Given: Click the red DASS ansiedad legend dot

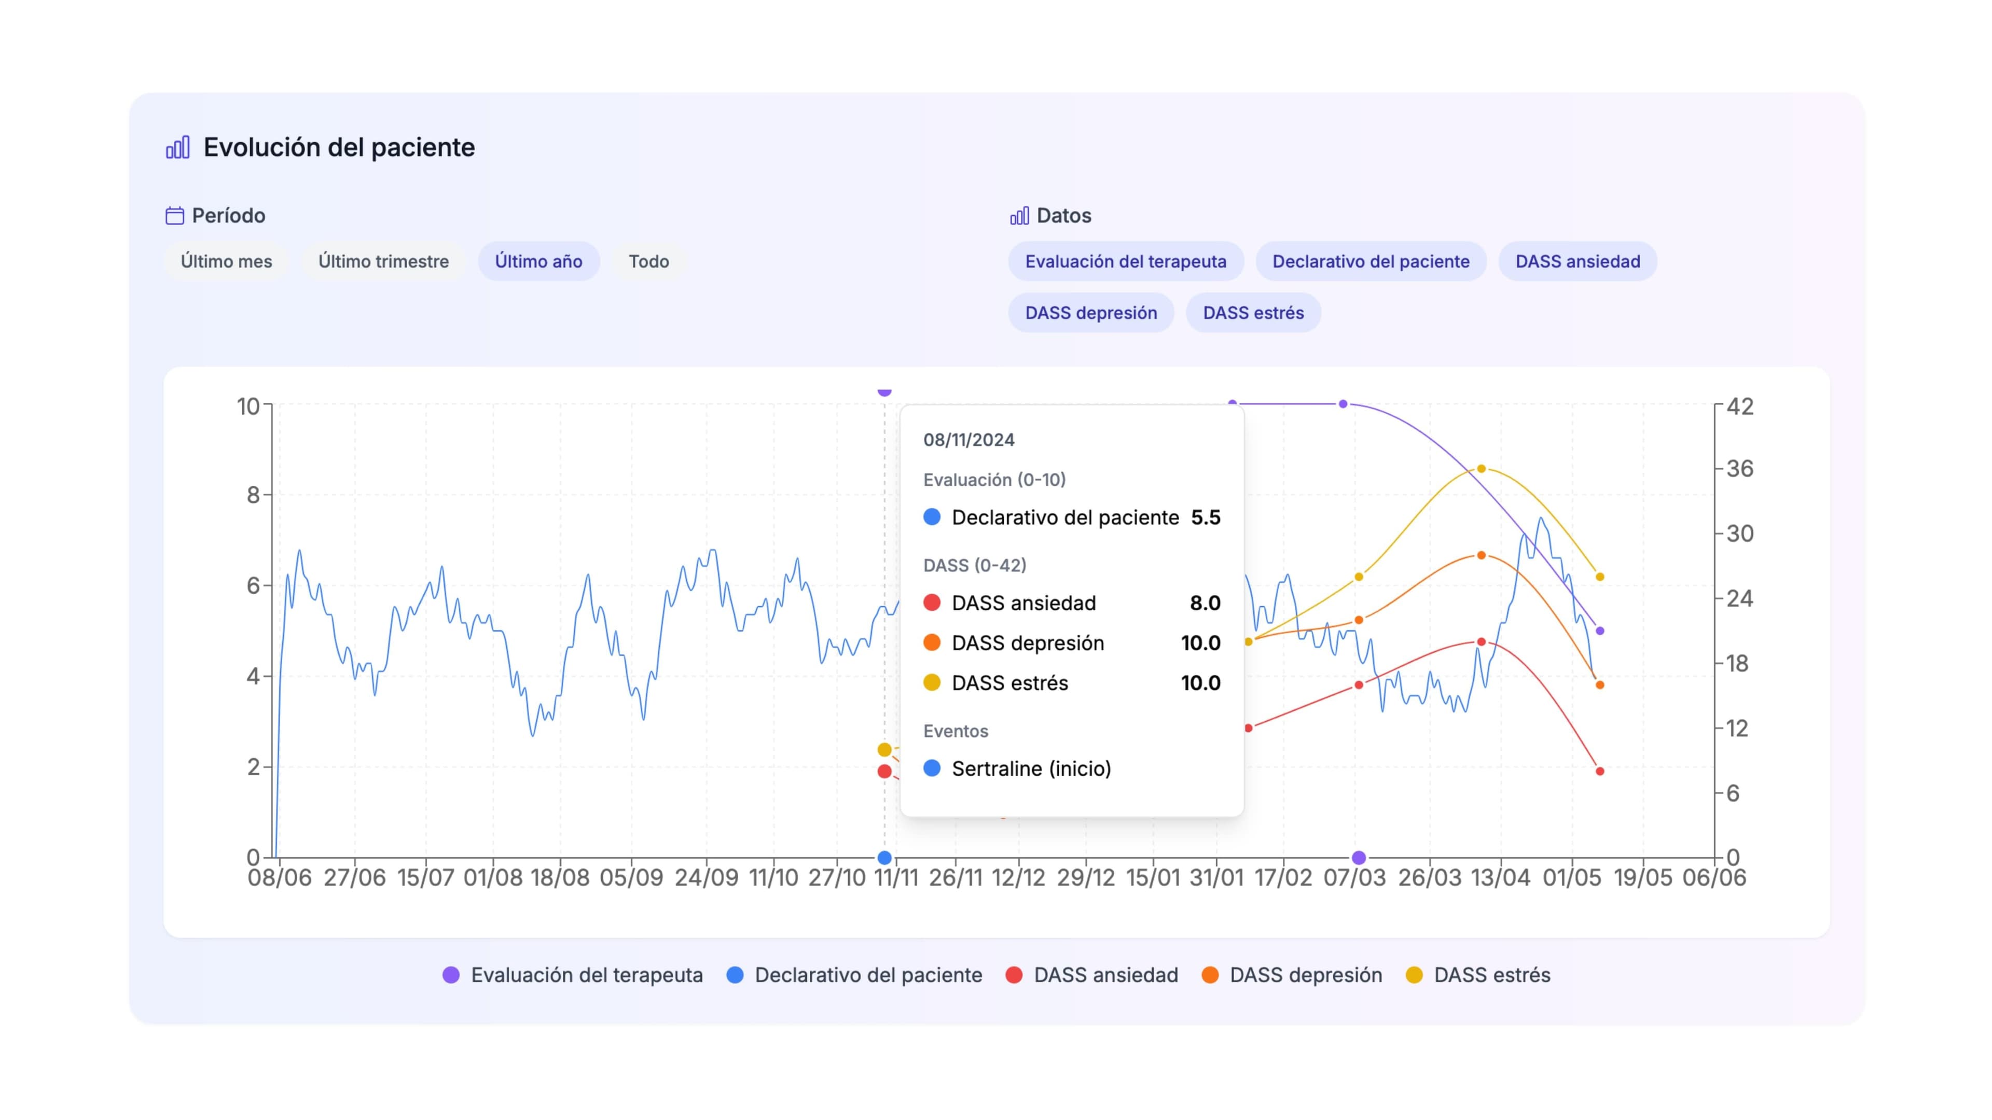Looking at the screenshot, I should click(1014, 975).
